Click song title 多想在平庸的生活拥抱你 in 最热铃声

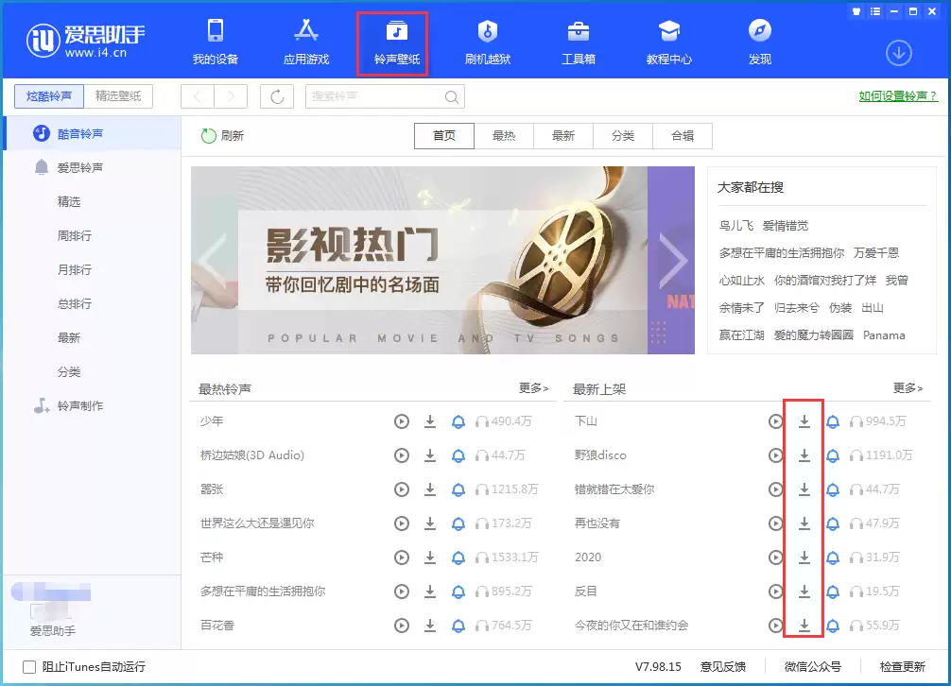(263, 591)
